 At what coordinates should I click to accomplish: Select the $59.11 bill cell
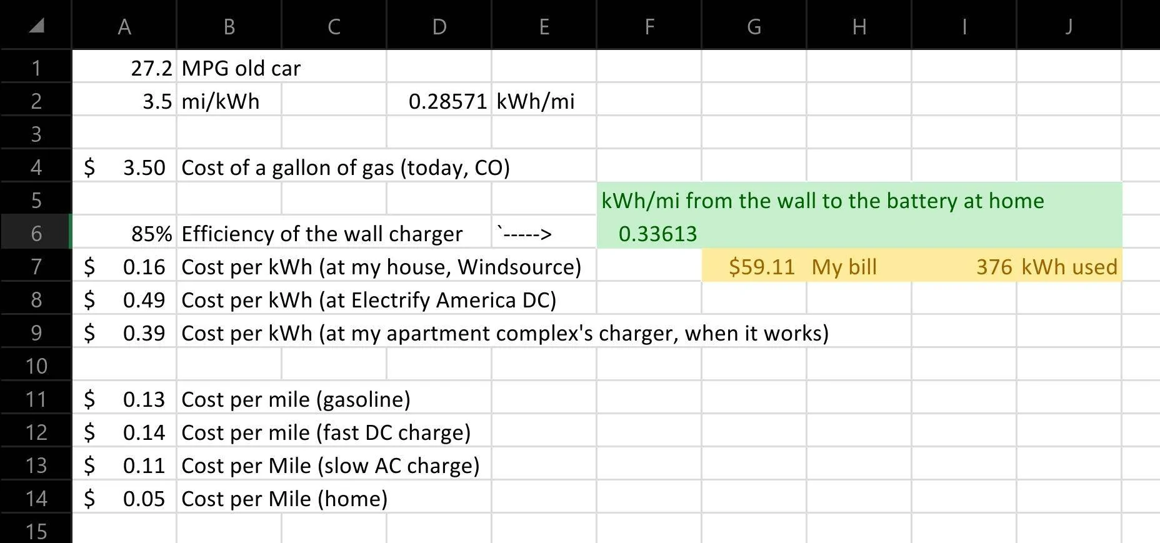754,266
